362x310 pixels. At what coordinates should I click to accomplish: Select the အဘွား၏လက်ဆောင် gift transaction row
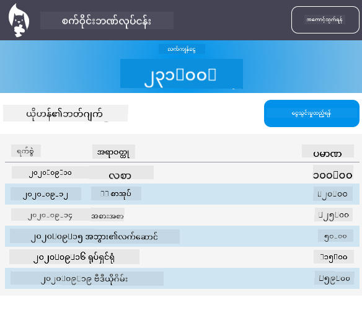pyautogui.click(x=182, y=236)
